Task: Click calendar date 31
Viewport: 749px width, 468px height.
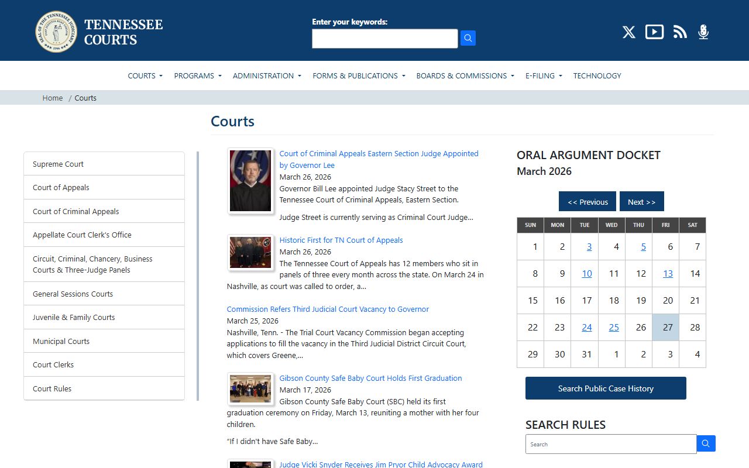Action: pos(587,355)
